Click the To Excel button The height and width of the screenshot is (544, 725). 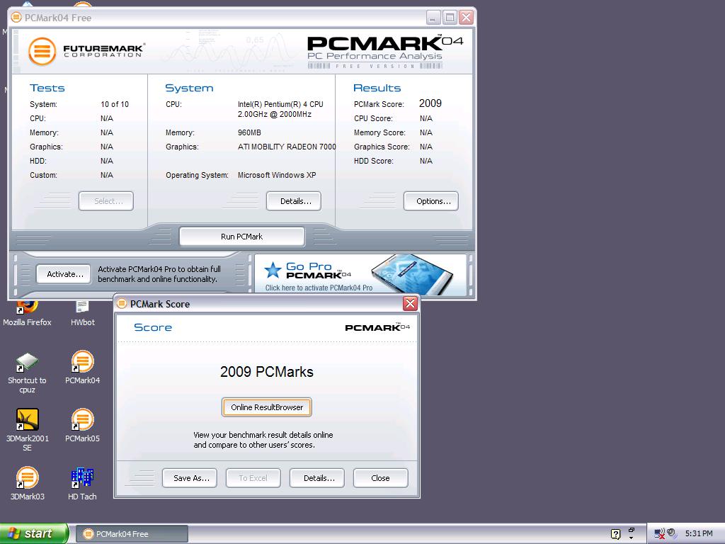(x=253, y=478)
